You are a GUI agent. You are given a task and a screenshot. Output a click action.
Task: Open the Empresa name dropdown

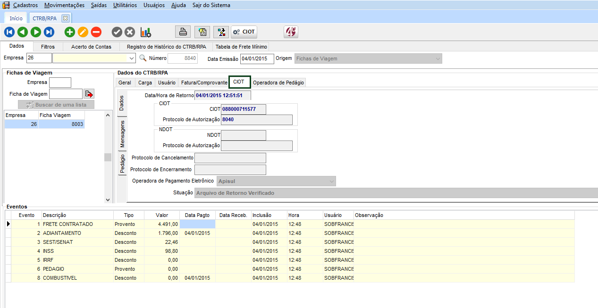click(132, 58)
